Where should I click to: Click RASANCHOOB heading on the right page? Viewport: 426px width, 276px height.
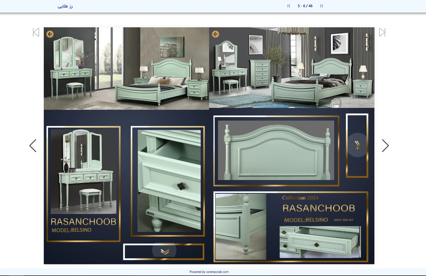coord(319,208)
